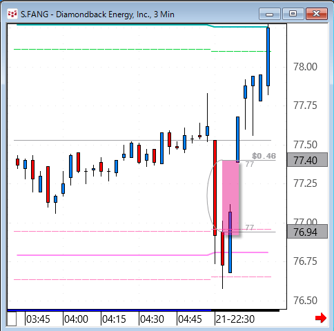Click the 03:45 time axis label

tap(38, 319)
